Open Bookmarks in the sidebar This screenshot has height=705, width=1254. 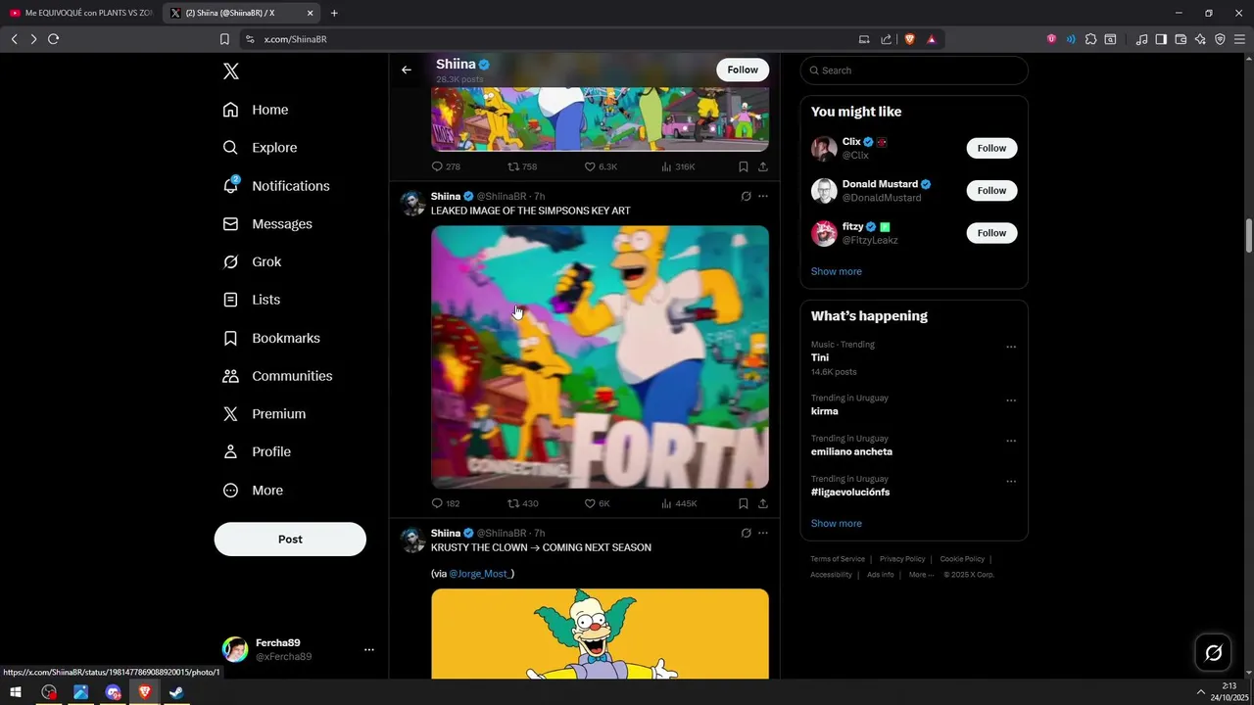point(271,338)
